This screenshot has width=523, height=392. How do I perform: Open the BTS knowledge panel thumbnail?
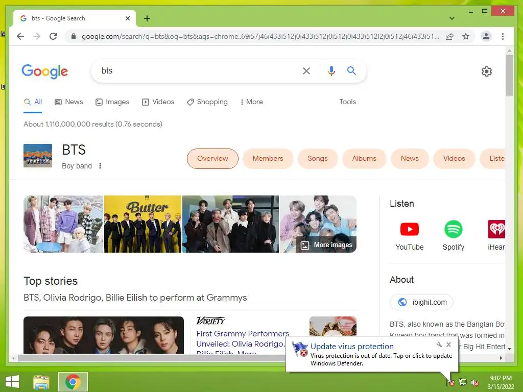[38, 155]
